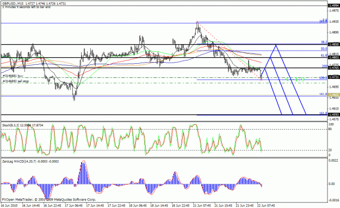The image size is (340, 208).
Task: Select the '#3146692 sell stop' order label
Action: [x=16, y=81]
